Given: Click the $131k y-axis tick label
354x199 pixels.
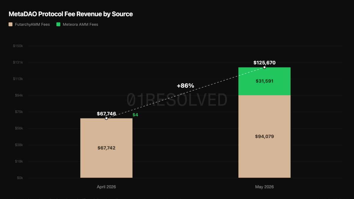Looking at the screenshot, I should tap(18, 63).
